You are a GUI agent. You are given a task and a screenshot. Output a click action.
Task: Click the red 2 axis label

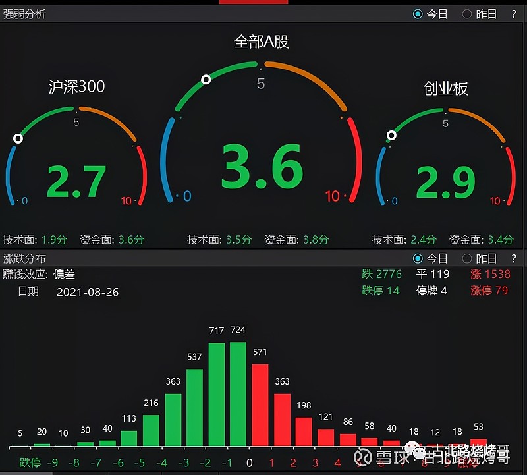[293, 463]
